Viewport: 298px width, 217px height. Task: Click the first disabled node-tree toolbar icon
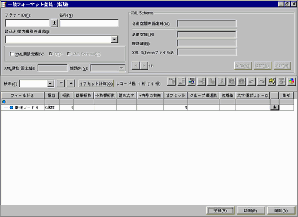pos(172,81)
